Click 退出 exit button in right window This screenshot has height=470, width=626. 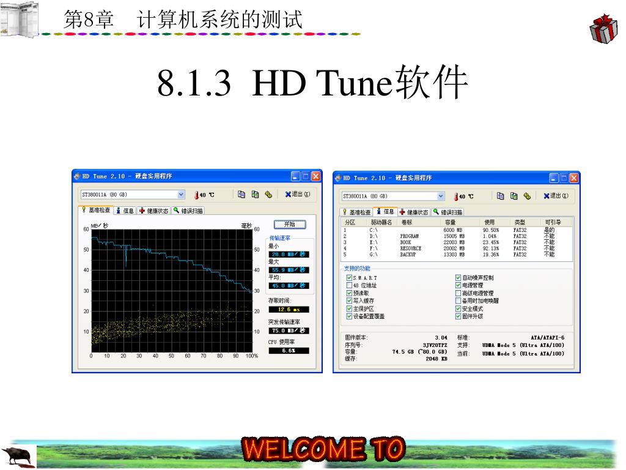pyautogui.click(x=556, y=196)
